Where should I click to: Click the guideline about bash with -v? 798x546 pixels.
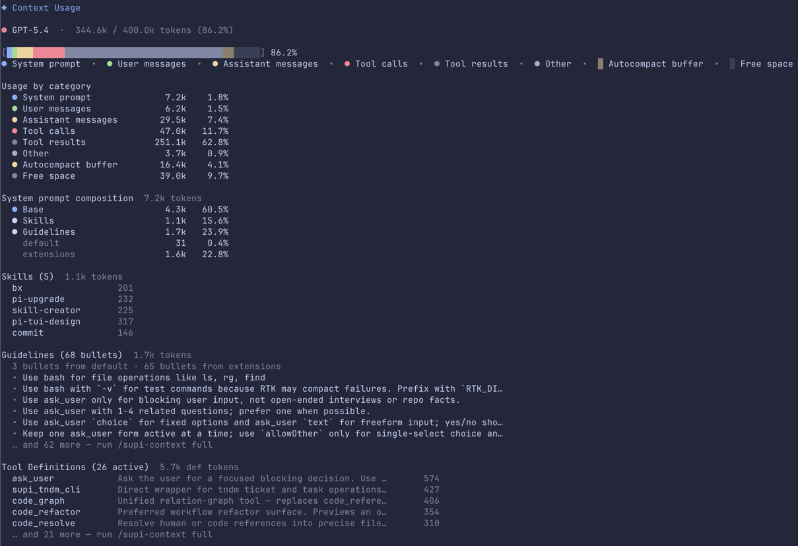click(257, 389)
